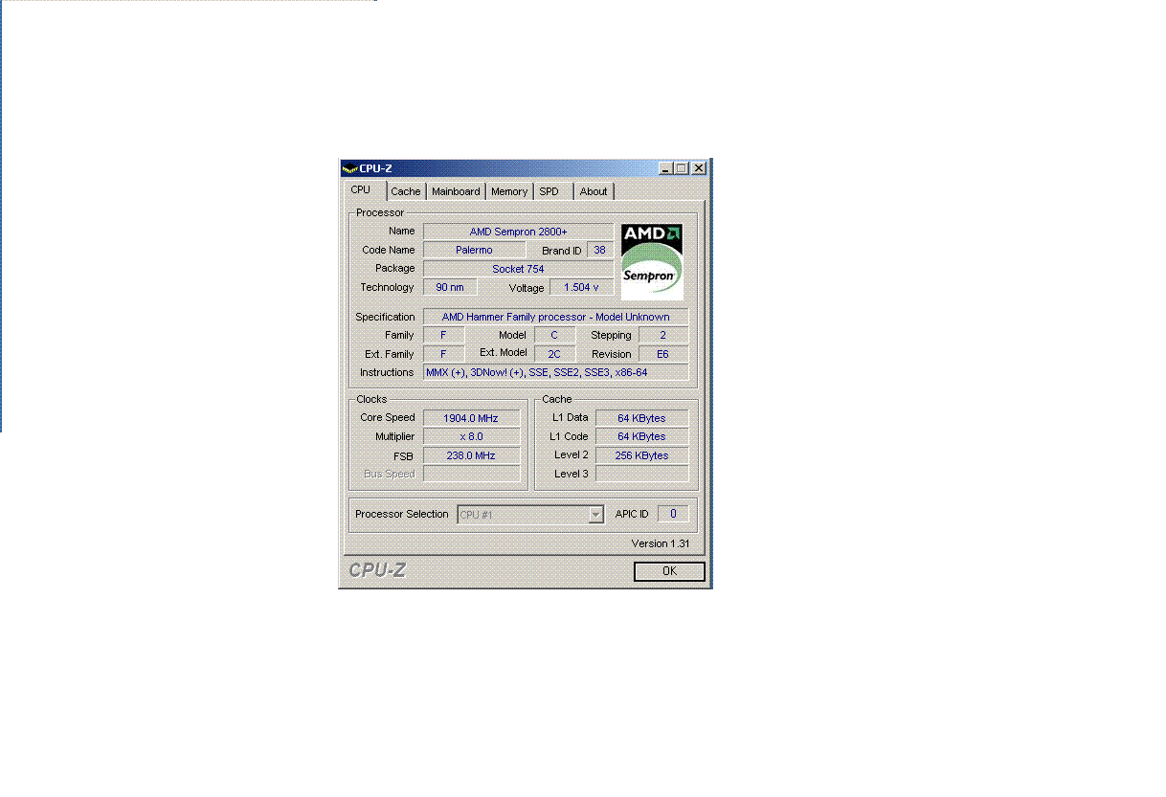1166x797 pixels.
Task: Click the L1 Code value 64 KBytes
Action: [x=641, y=436]
